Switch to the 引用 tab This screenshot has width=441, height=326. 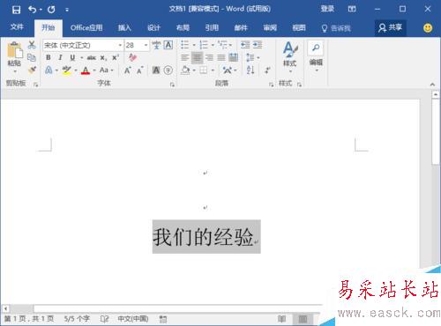(x=212, y=28)
